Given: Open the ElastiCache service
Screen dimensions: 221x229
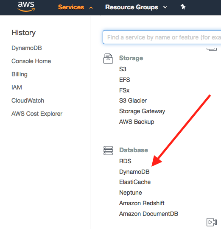Looking at the screenshot, I should [x=135, y=182].
